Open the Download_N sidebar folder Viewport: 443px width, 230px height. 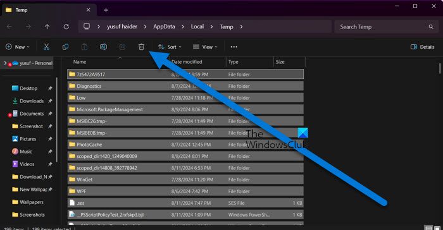(28, 177)
